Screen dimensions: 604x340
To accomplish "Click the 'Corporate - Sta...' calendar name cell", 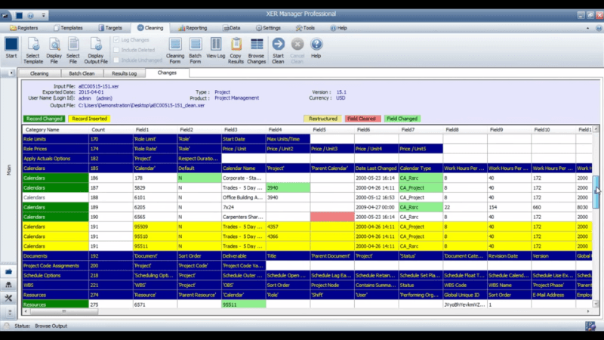I will (x=243, y=178).
